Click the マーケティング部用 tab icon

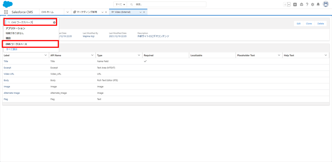(x=75, y=12)
